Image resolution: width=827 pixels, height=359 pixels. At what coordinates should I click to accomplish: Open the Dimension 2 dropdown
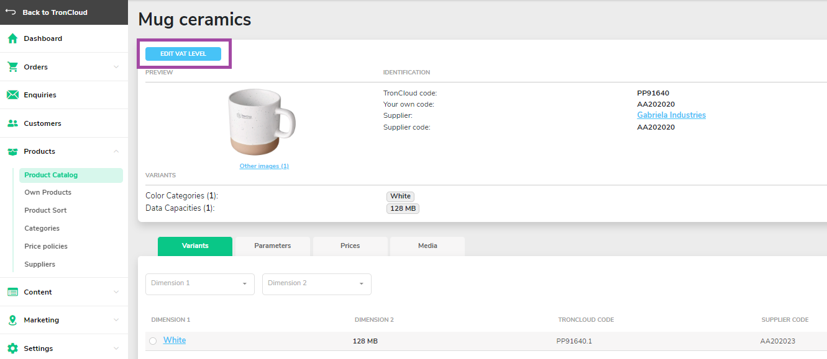317,284
